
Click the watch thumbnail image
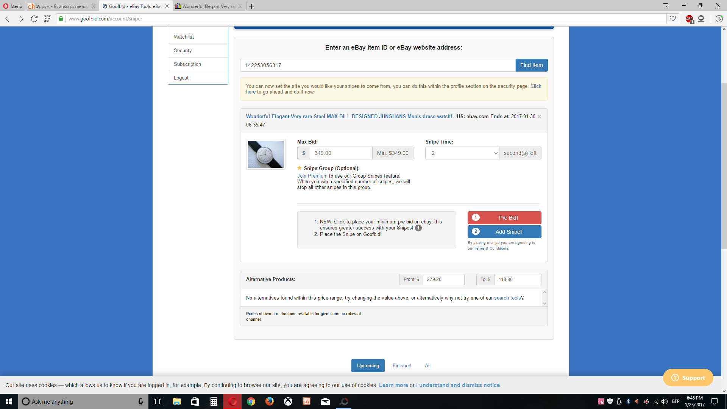pos(266,154)
